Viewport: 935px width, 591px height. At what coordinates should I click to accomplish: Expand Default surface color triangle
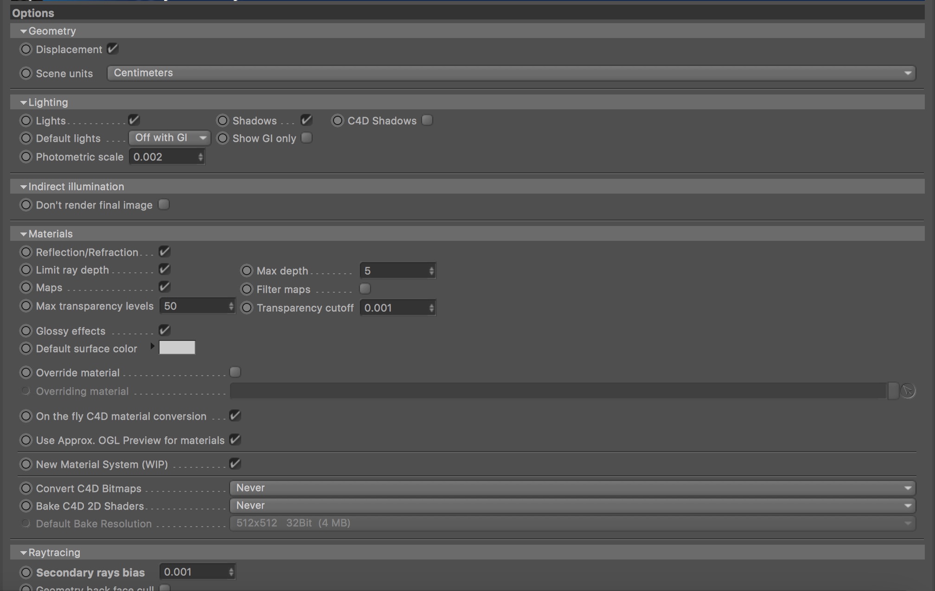(152, 346)
